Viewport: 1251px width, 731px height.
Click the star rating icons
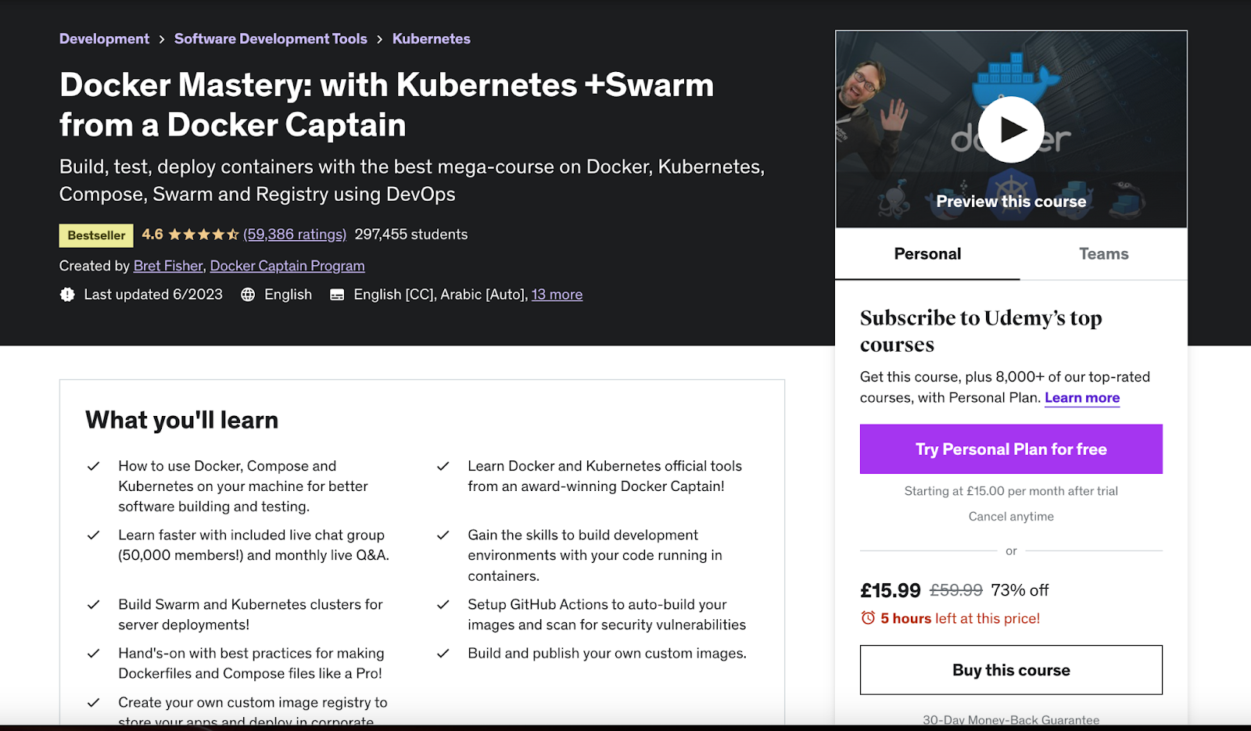pyautogui.click(x=203, y=235)
